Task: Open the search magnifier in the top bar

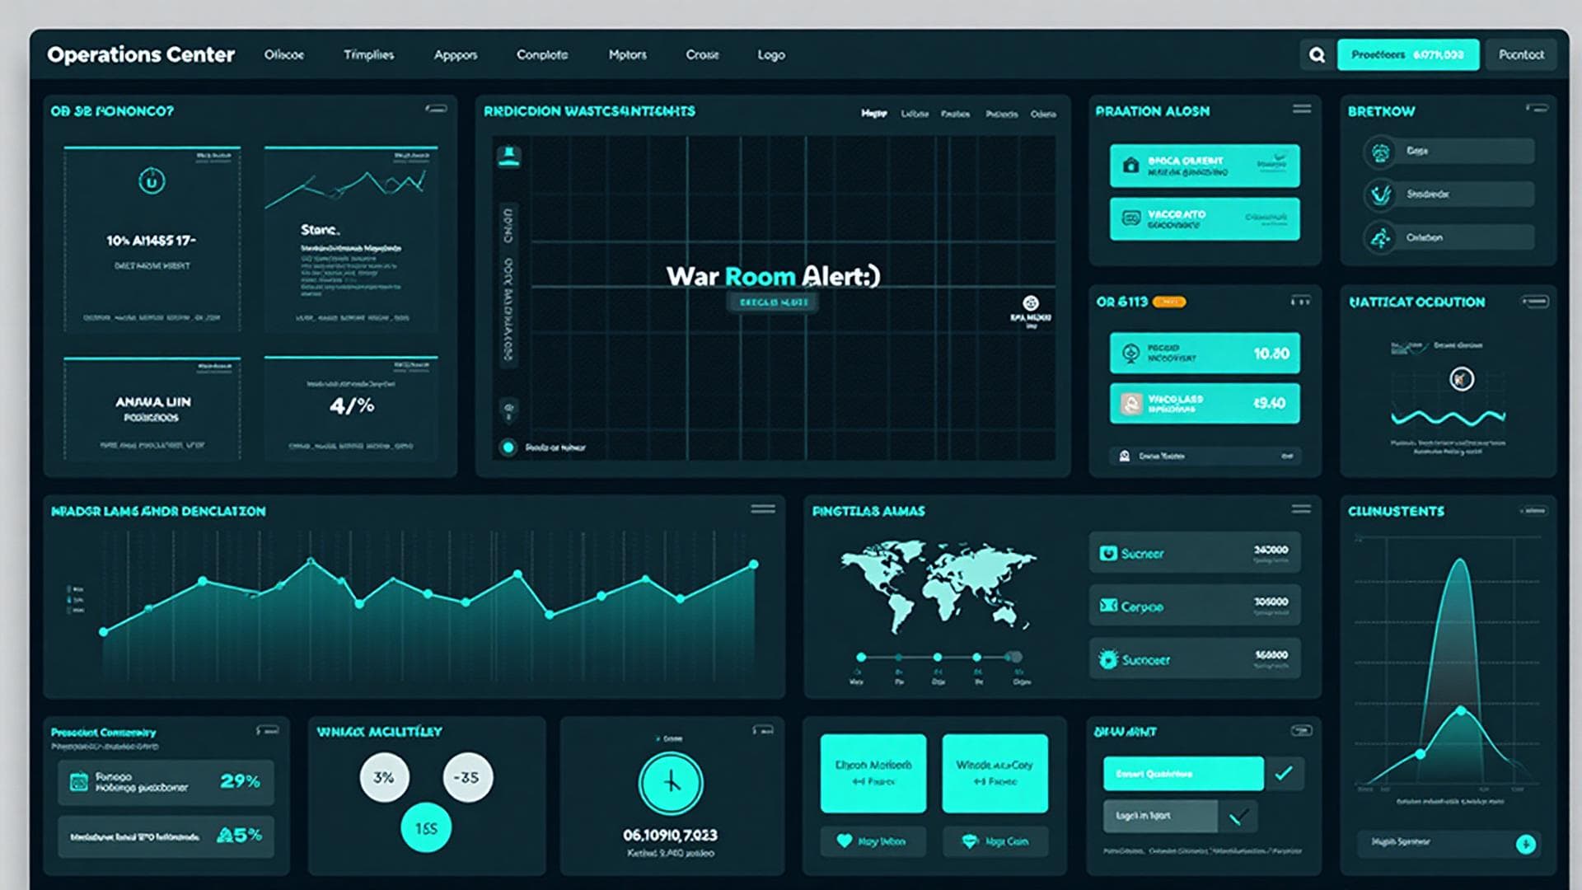Action: [1317, 54]
